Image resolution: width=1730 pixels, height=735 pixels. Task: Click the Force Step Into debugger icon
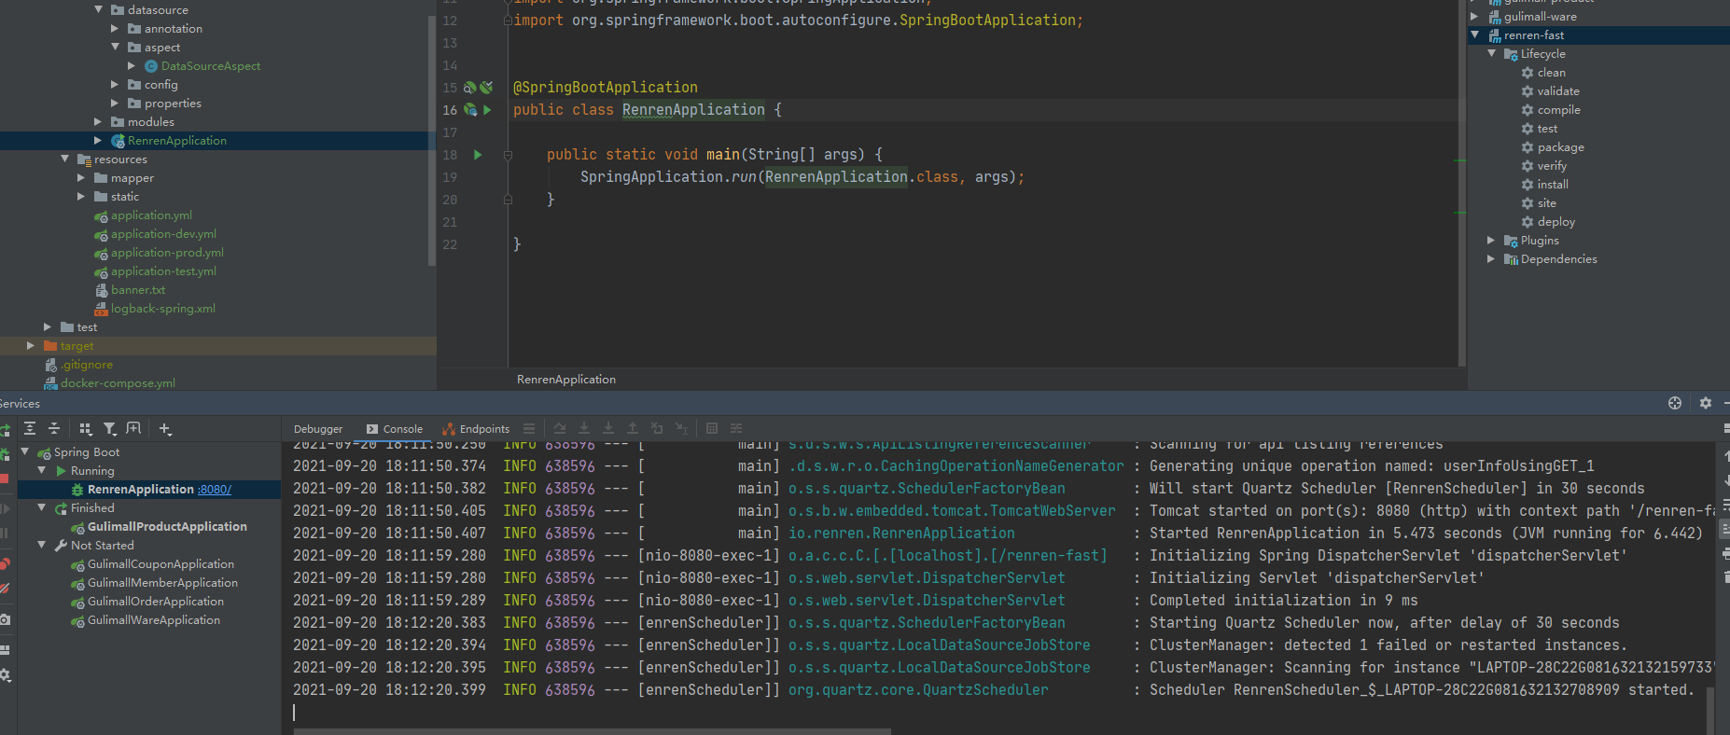point(608,428)
